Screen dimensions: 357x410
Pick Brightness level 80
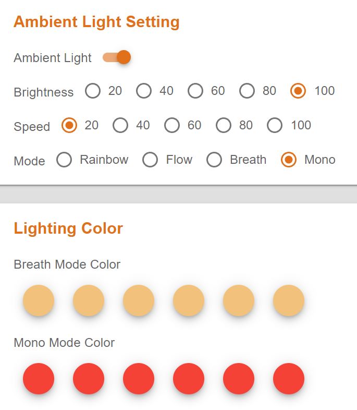(x=247, y=91)
